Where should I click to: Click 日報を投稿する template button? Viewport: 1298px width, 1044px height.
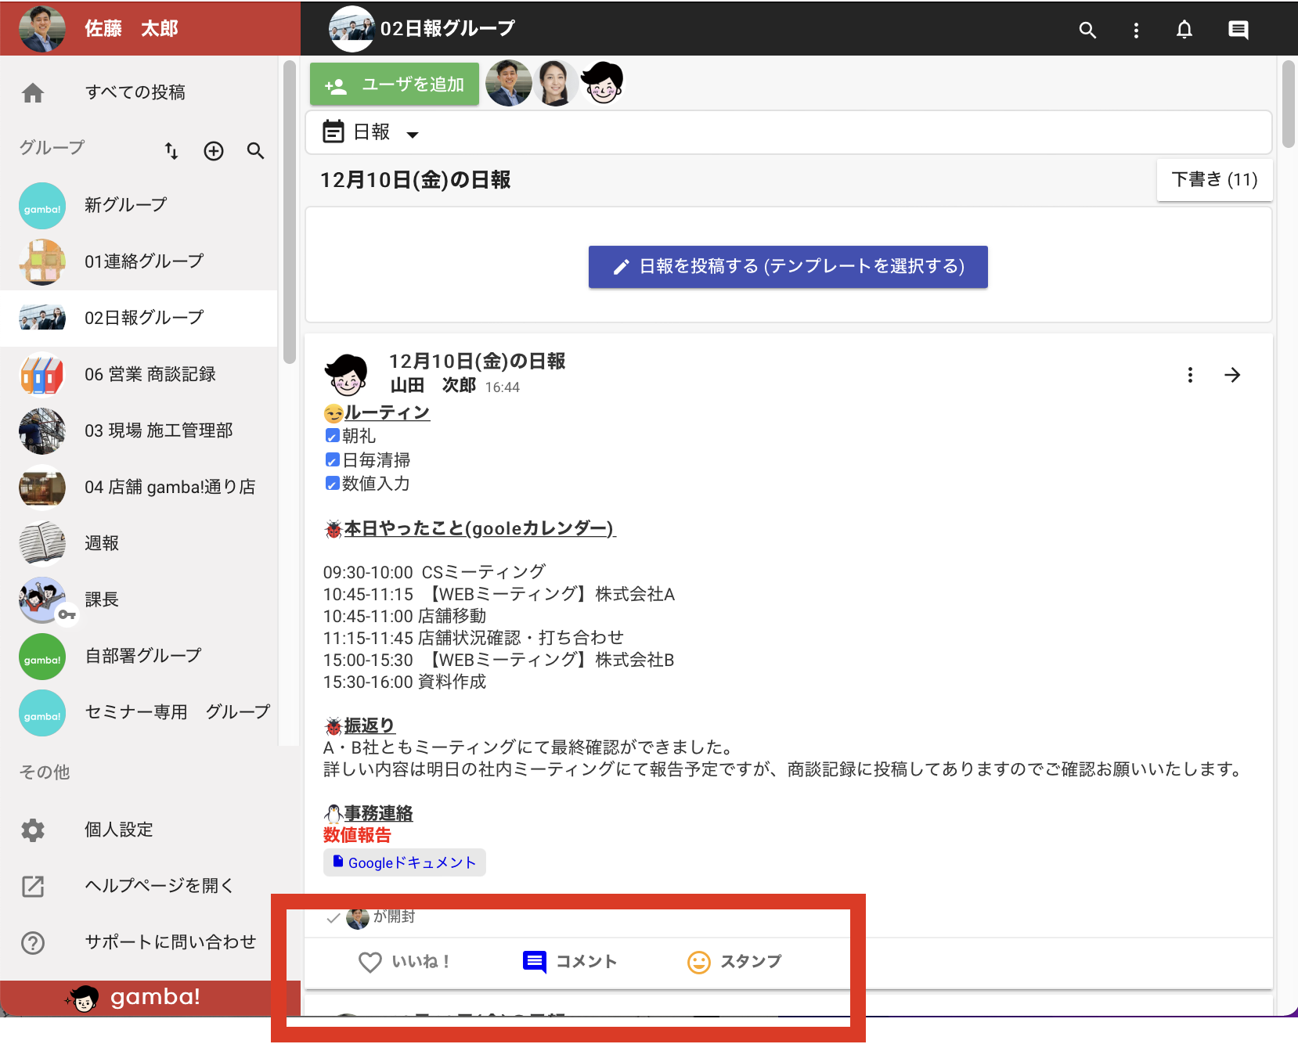tap(788, 267)
